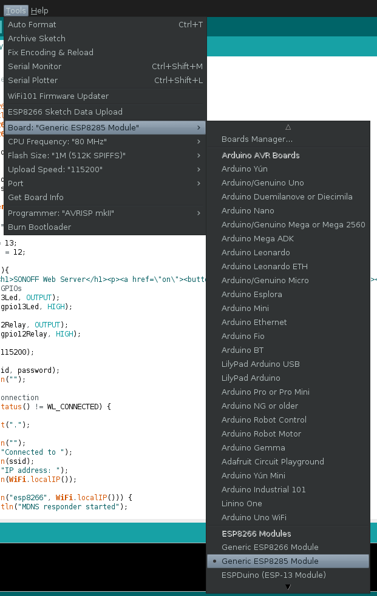Select Arduino/Genuino Uno board
The image size is (377, 596).
288,183
